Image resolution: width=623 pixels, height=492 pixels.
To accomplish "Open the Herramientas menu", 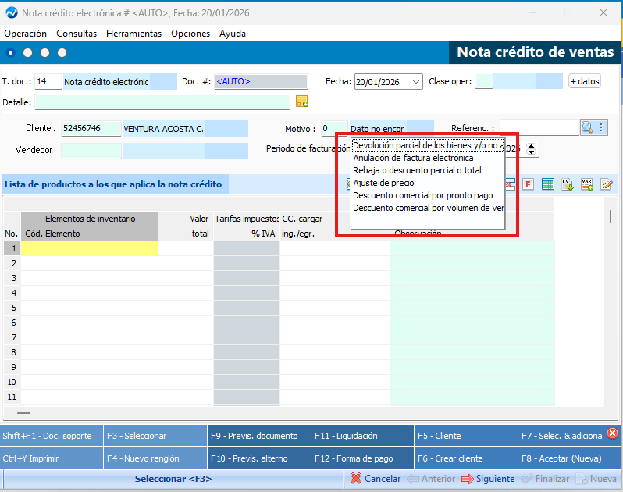I will tap(133, 34).
